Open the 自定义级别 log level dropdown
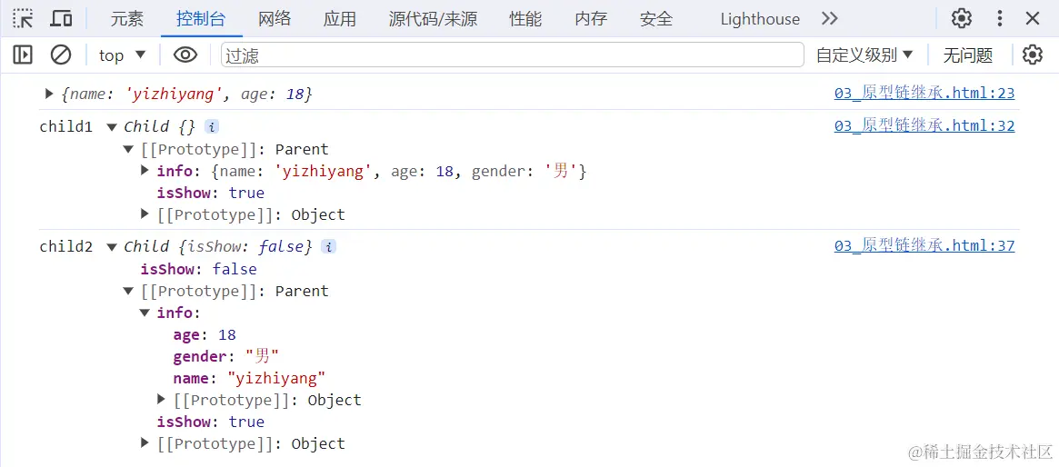The image size is (1059, 467). (x=864, y=55)
